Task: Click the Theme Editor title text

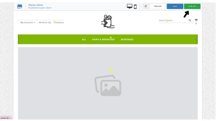Action: (36, 5)
